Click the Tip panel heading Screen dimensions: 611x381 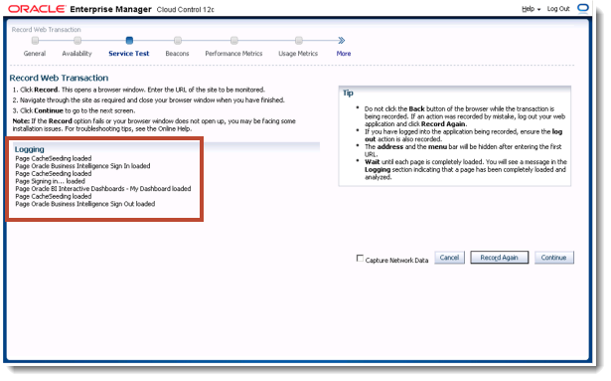348,93
